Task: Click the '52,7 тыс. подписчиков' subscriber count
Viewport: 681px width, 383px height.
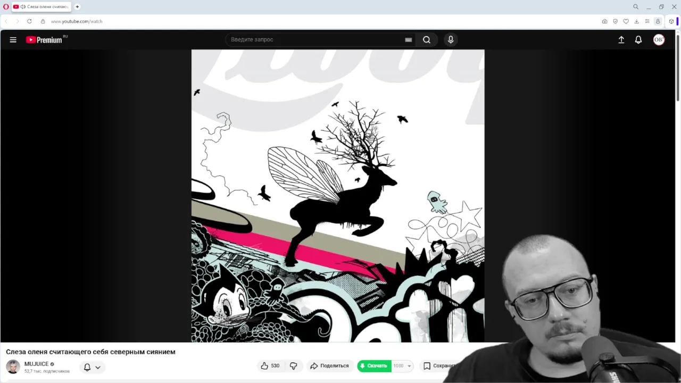Action: (x=47, y=371)
